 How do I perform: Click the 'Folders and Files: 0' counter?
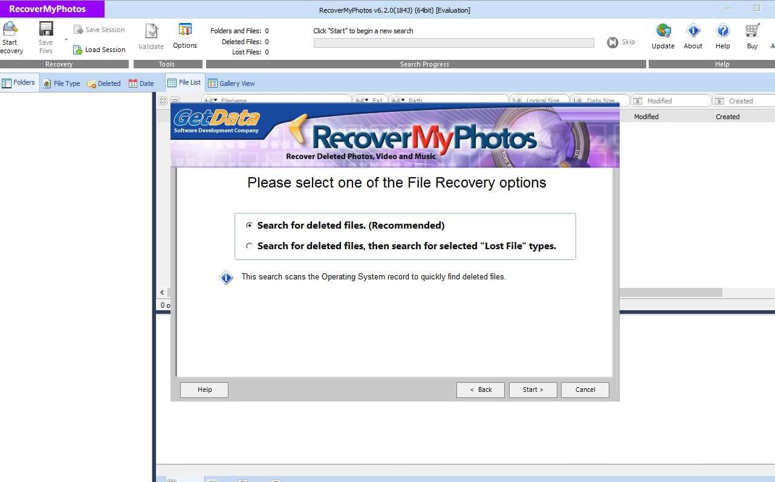click(x=239, y=31)
